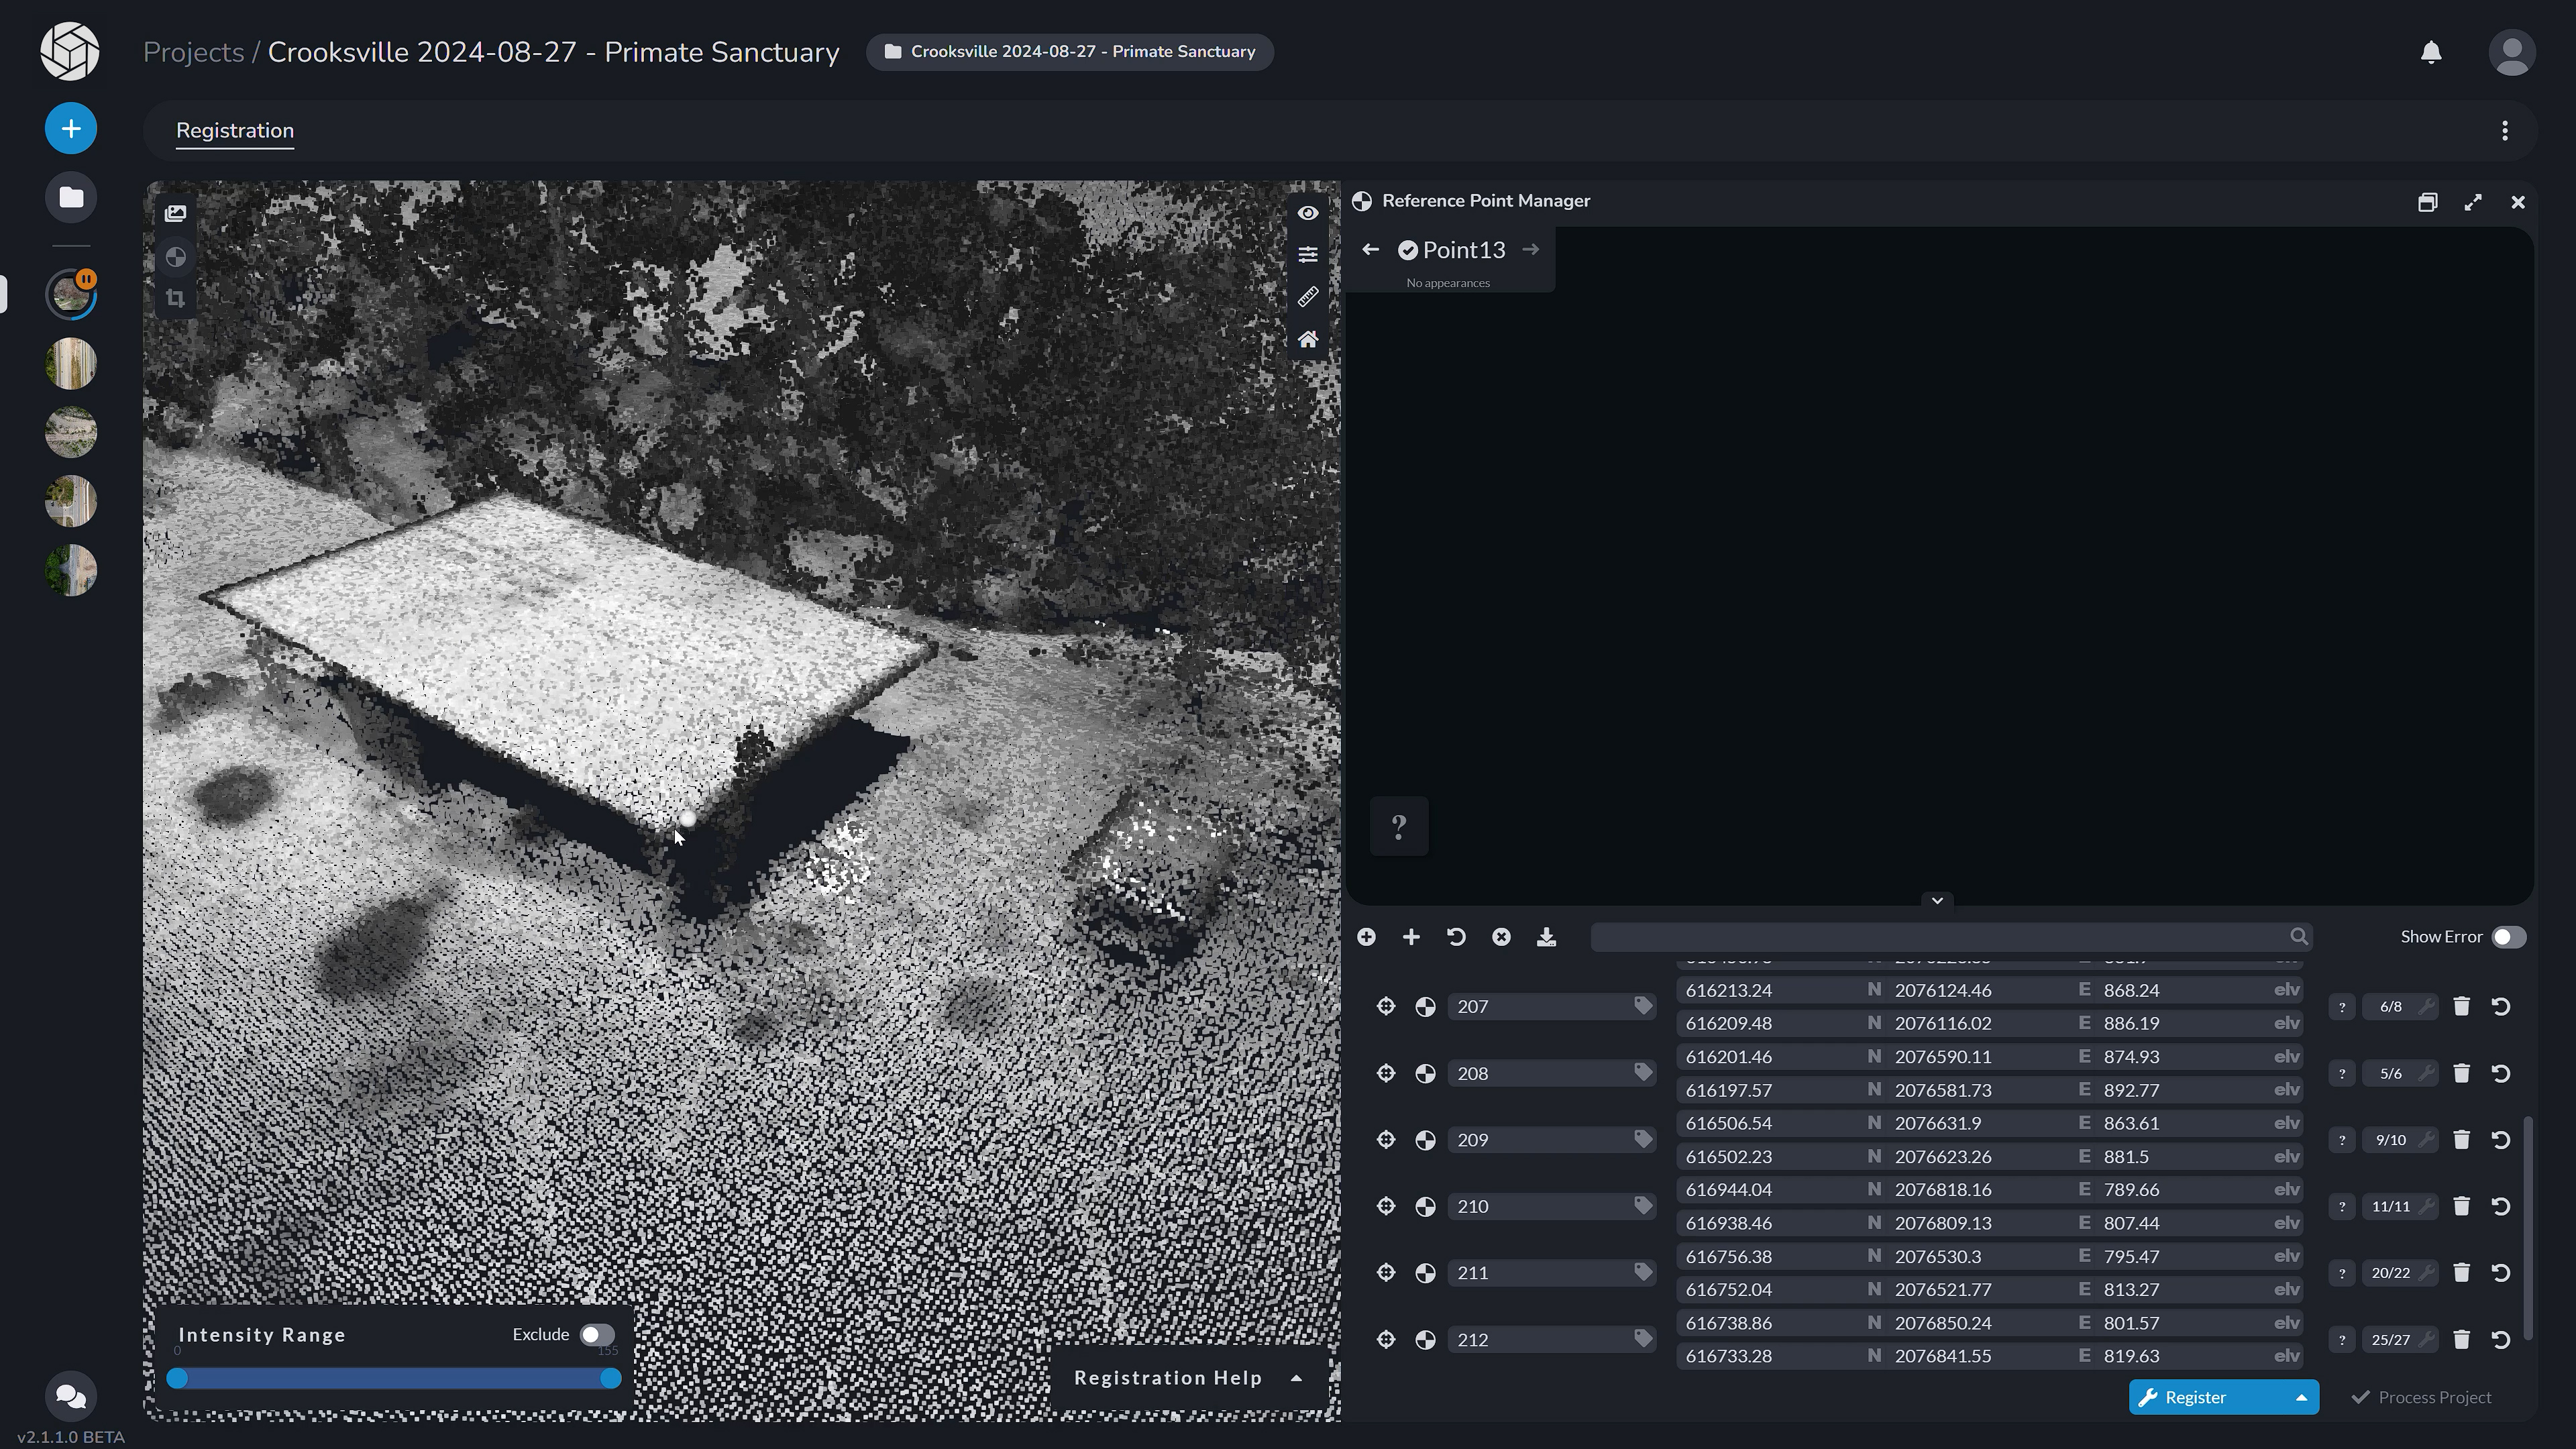This screenshot has height=1449, width=2576.
Task: Pop out the Reference Point Manager window
Action: click(2427, 202)
